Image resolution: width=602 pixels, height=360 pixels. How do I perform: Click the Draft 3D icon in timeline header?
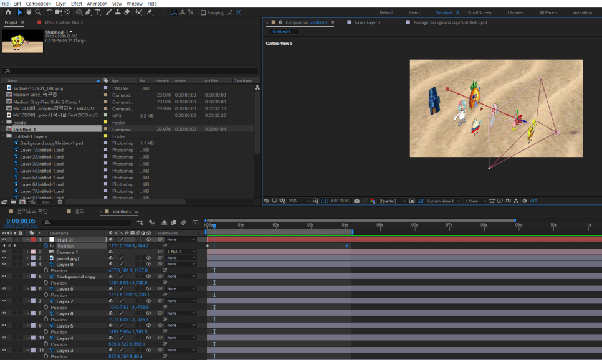coord(152,222)
